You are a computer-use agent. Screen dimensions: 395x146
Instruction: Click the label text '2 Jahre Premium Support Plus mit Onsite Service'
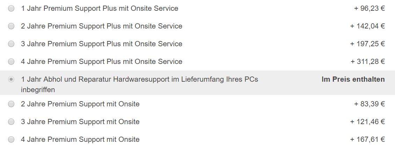(102, 26)
